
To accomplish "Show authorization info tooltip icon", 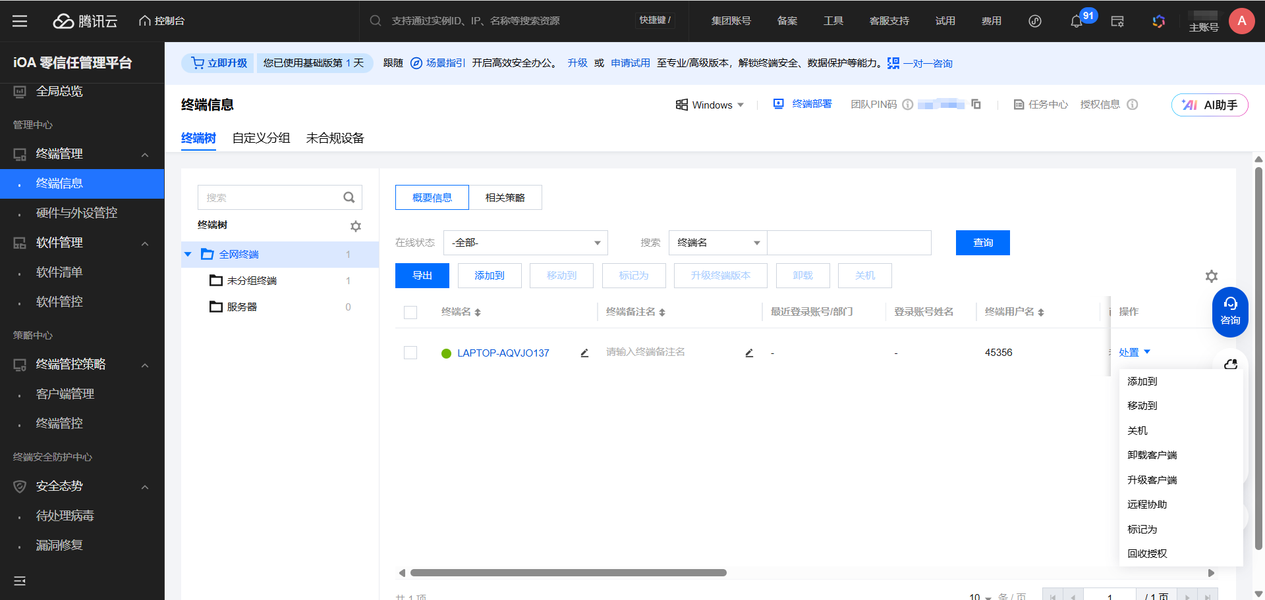I will click(1132, 104).
